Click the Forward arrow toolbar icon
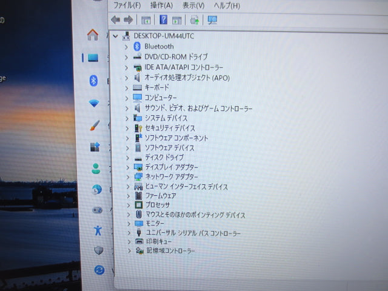388x291 pixels. click(129, 20)
